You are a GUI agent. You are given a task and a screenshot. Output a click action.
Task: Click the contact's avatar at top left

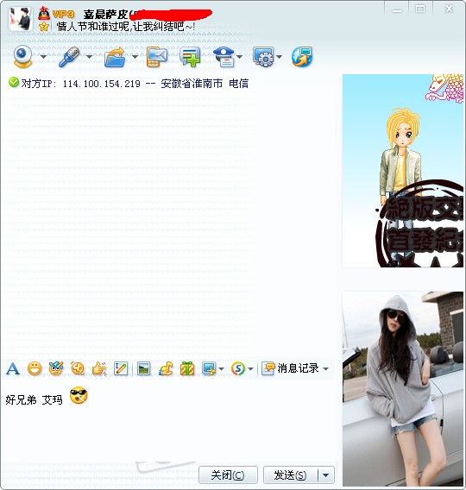coord(21,18)
